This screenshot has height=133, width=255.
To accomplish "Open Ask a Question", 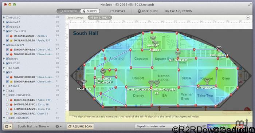I will click(178, 11).
